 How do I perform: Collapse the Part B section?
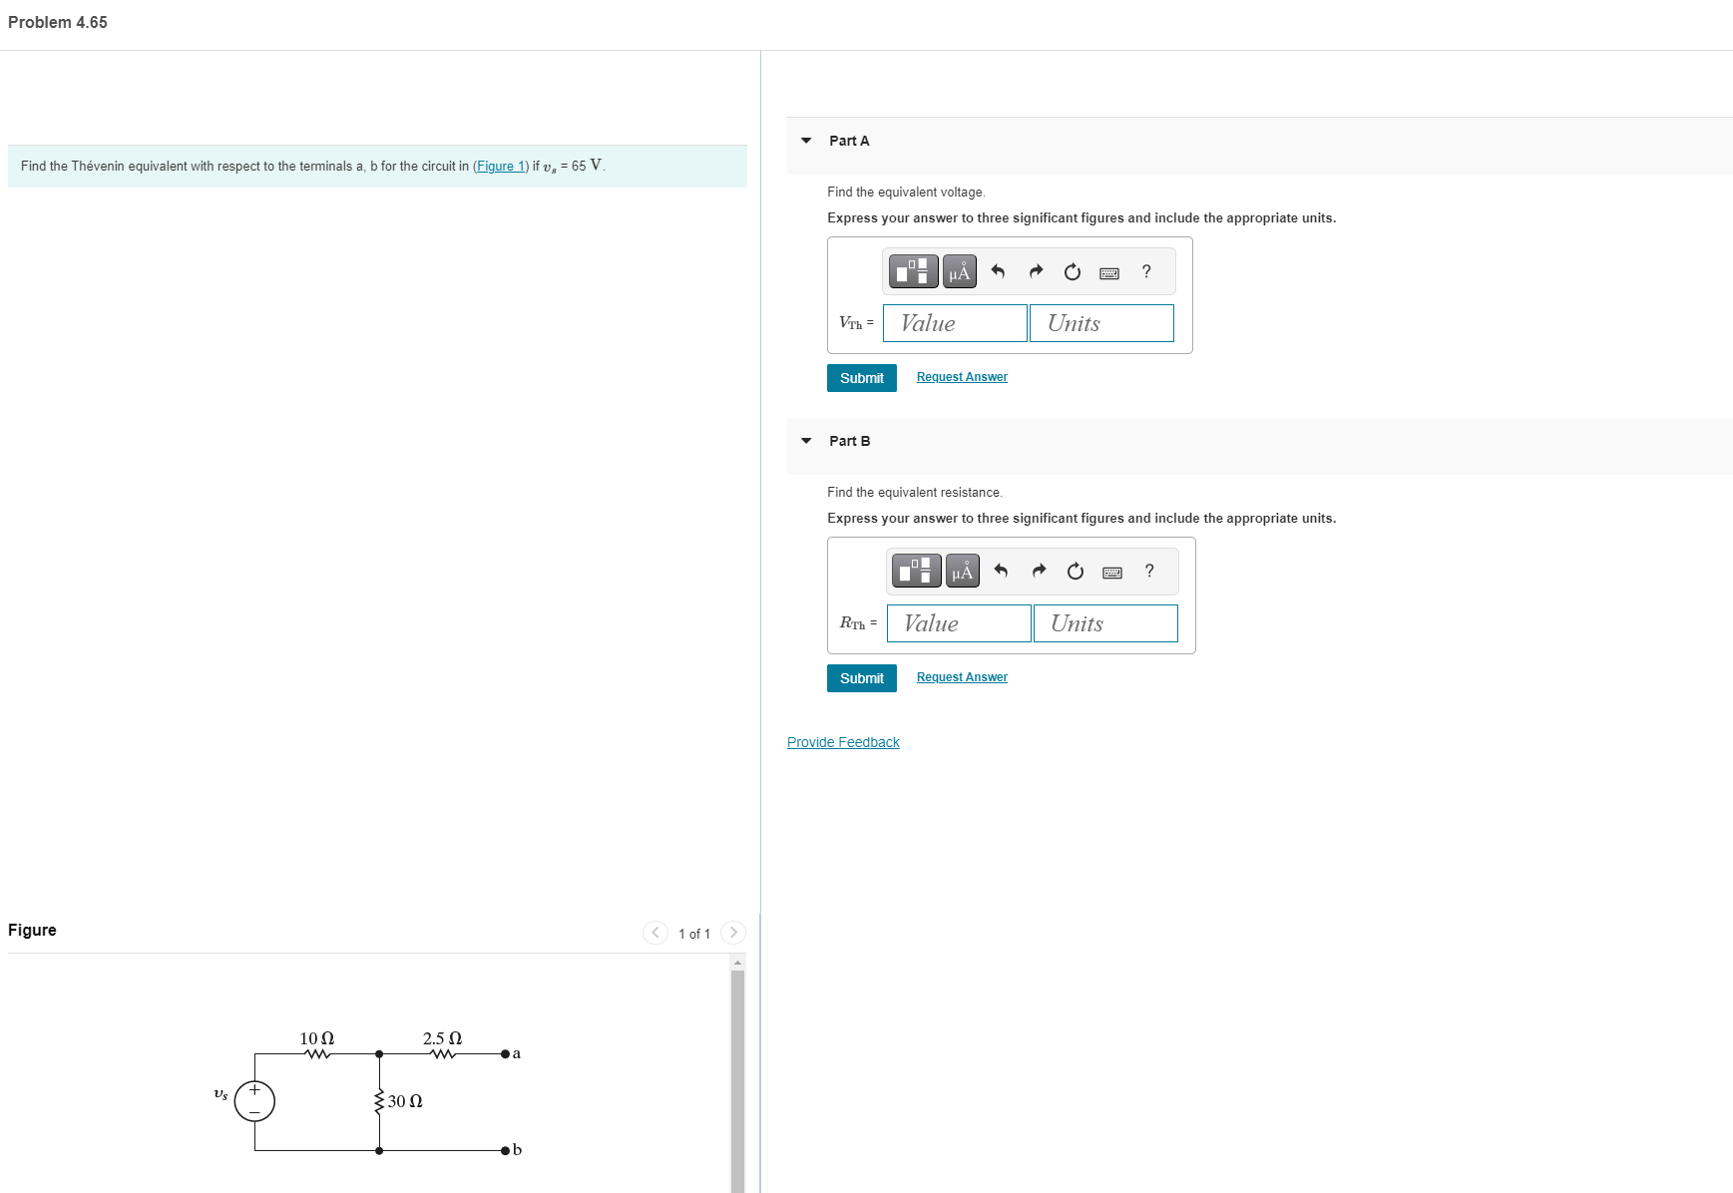pos(806,441)
